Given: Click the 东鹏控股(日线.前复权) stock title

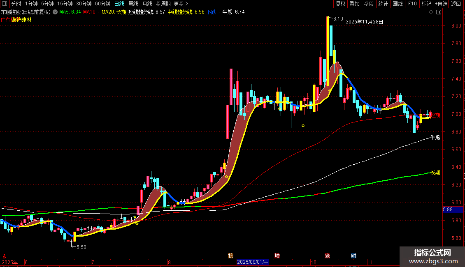Looking at the screenshot, I should 26,12.
